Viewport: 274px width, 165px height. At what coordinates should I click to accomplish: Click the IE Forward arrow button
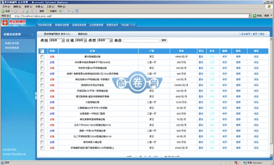(15, 12)
